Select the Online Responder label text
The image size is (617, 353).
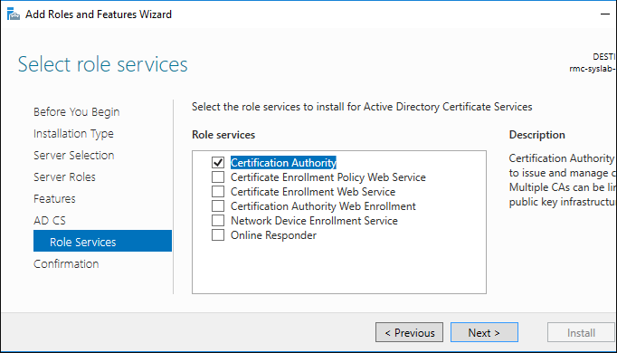point(273,235)
